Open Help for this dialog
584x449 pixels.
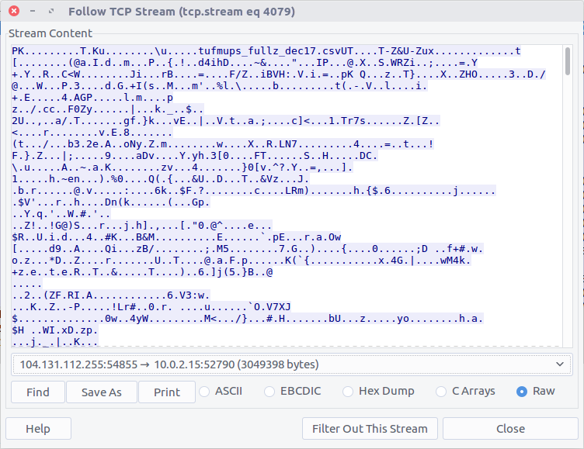click(37, 429)
